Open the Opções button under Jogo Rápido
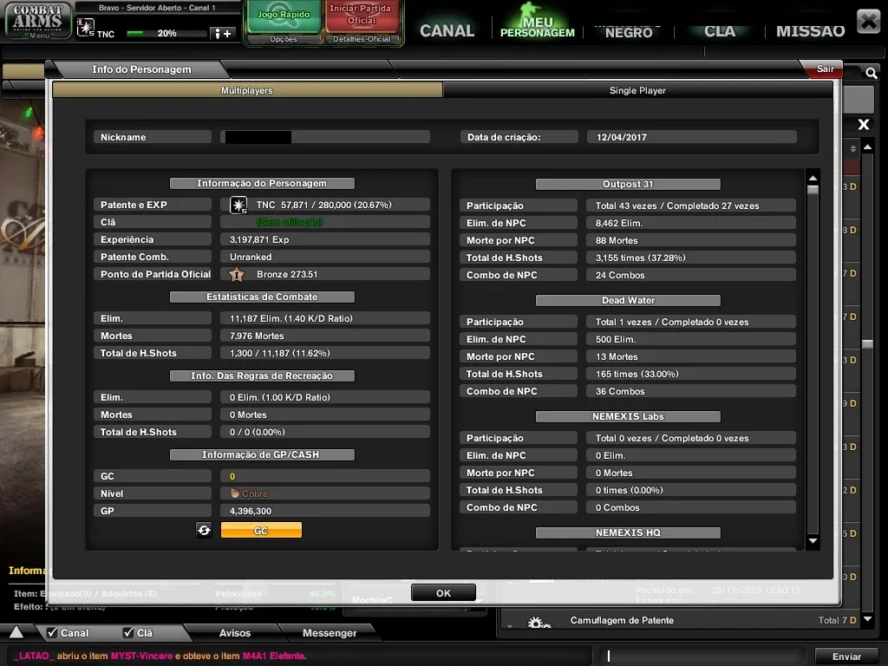Image resolution: width=888 pixels, height=666 pixels. click(x=284, y=39)
